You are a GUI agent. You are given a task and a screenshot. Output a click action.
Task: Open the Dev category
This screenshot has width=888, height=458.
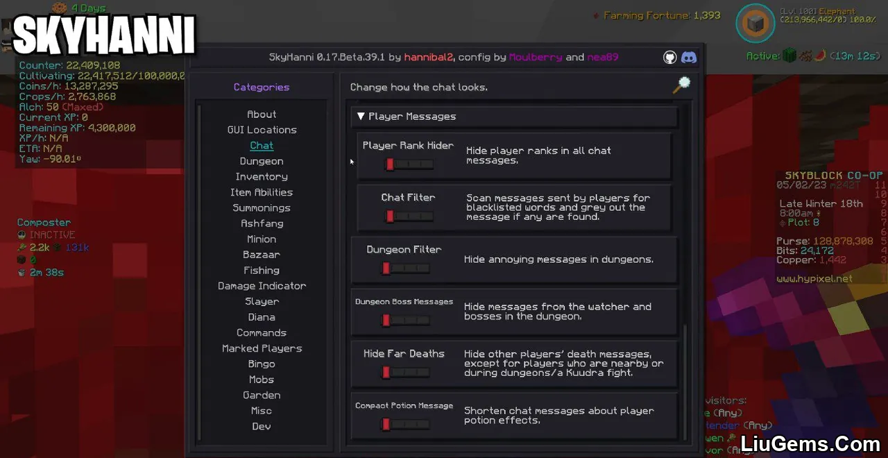tap(262, 427)
